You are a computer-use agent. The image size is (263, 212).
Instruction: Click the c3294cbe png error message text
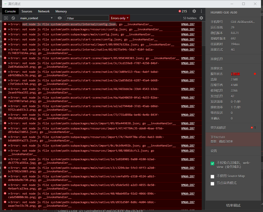pyautogui.click(x=82, y=170)
